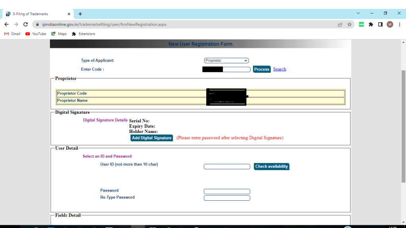Click Check availability button
The width and height of the screenshot is (406, 228).
coord(272,167)
